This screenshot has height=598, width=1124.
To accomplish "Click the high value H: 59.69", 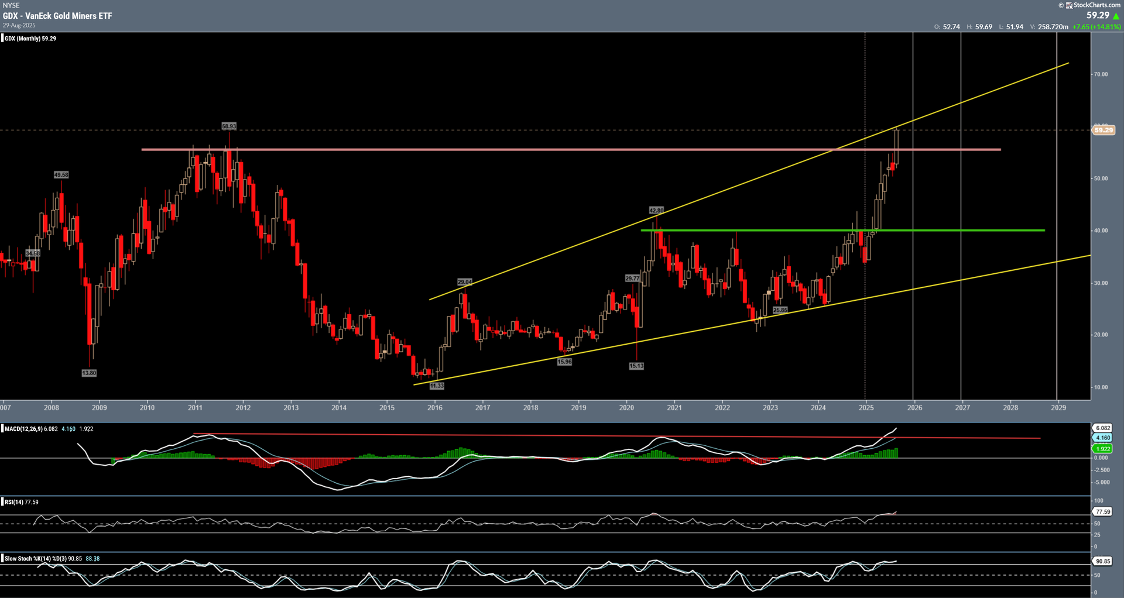I will click(979, 27).
